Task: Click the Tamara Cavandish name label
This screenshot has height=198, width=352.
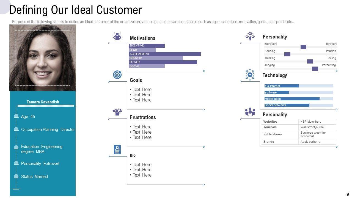Action: tap(43, 102)
